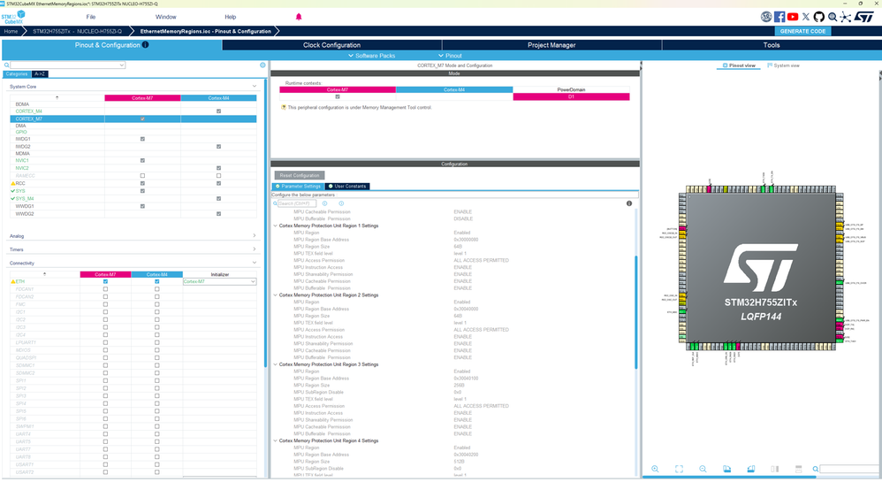Toggle the FDCAN1 Cortex-M7 checkbox
The height and width of the screenshot is (482, 882).
point(105,289)
